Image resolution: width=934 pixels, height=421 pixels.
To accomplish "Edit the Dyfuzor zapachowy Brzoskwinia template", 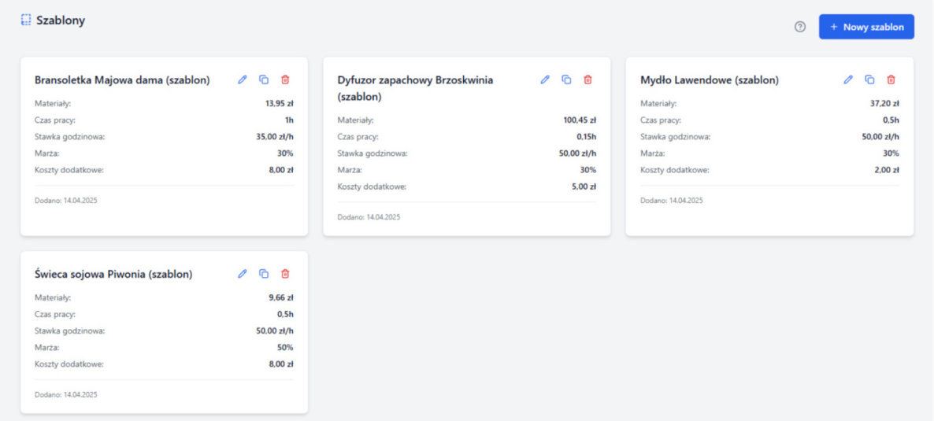I will [x=545, y=79].
